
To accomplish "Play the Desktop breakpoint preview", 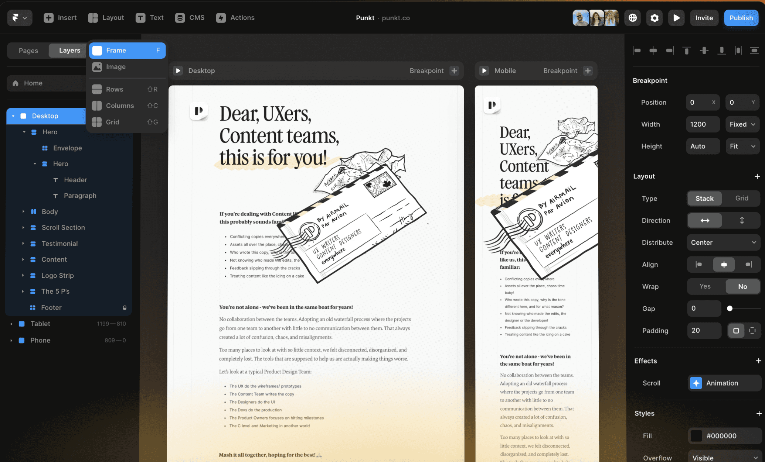I will coord(178,70).
